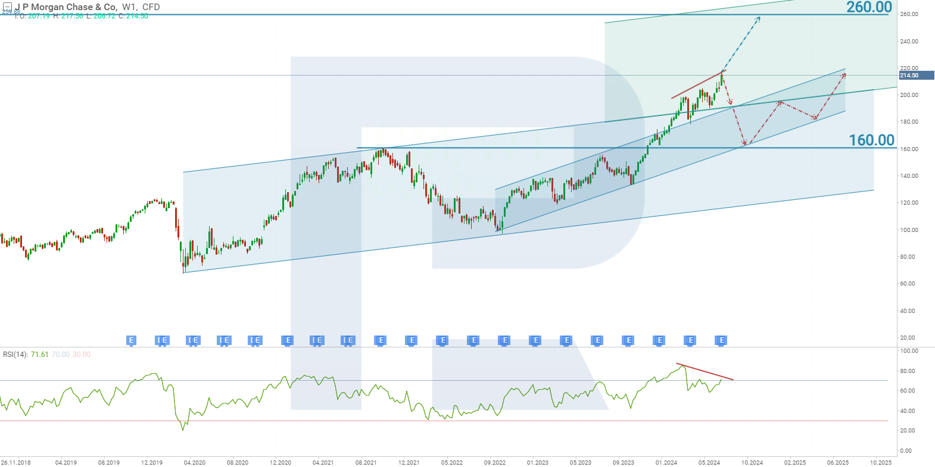
Task: Click the 80.00 label on the price axis
Action: (908, 257)
